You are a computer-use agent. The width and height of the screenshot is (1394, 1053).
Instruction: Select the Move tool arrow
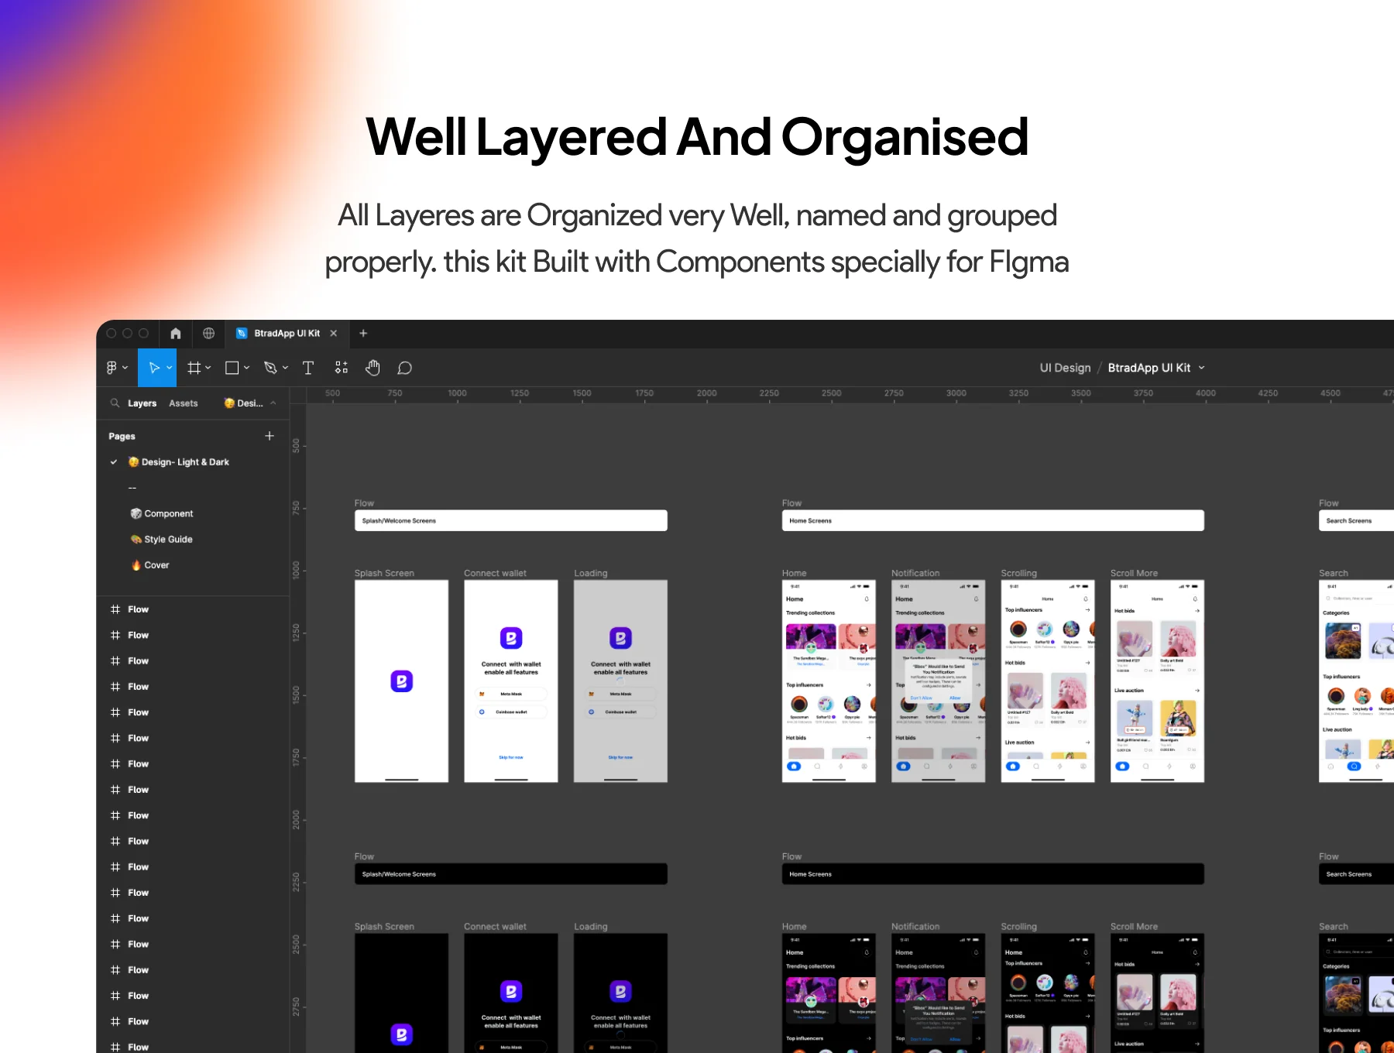[x=154, y=368]
